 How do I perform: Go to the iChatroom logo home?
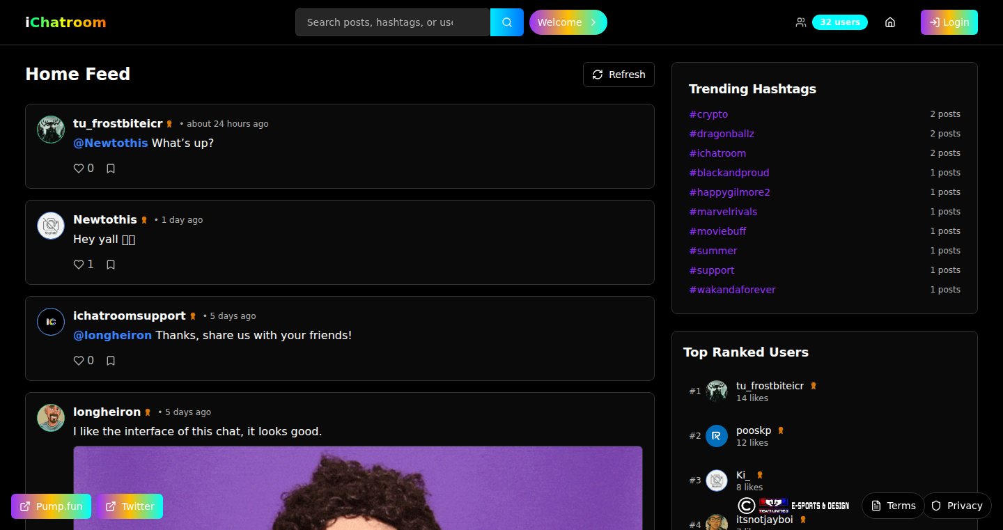point(65,22)
